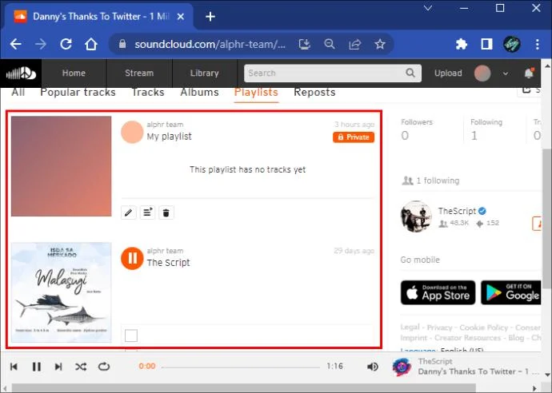
Task: Open the My playlist cover artwork
Action: [62, 166]
